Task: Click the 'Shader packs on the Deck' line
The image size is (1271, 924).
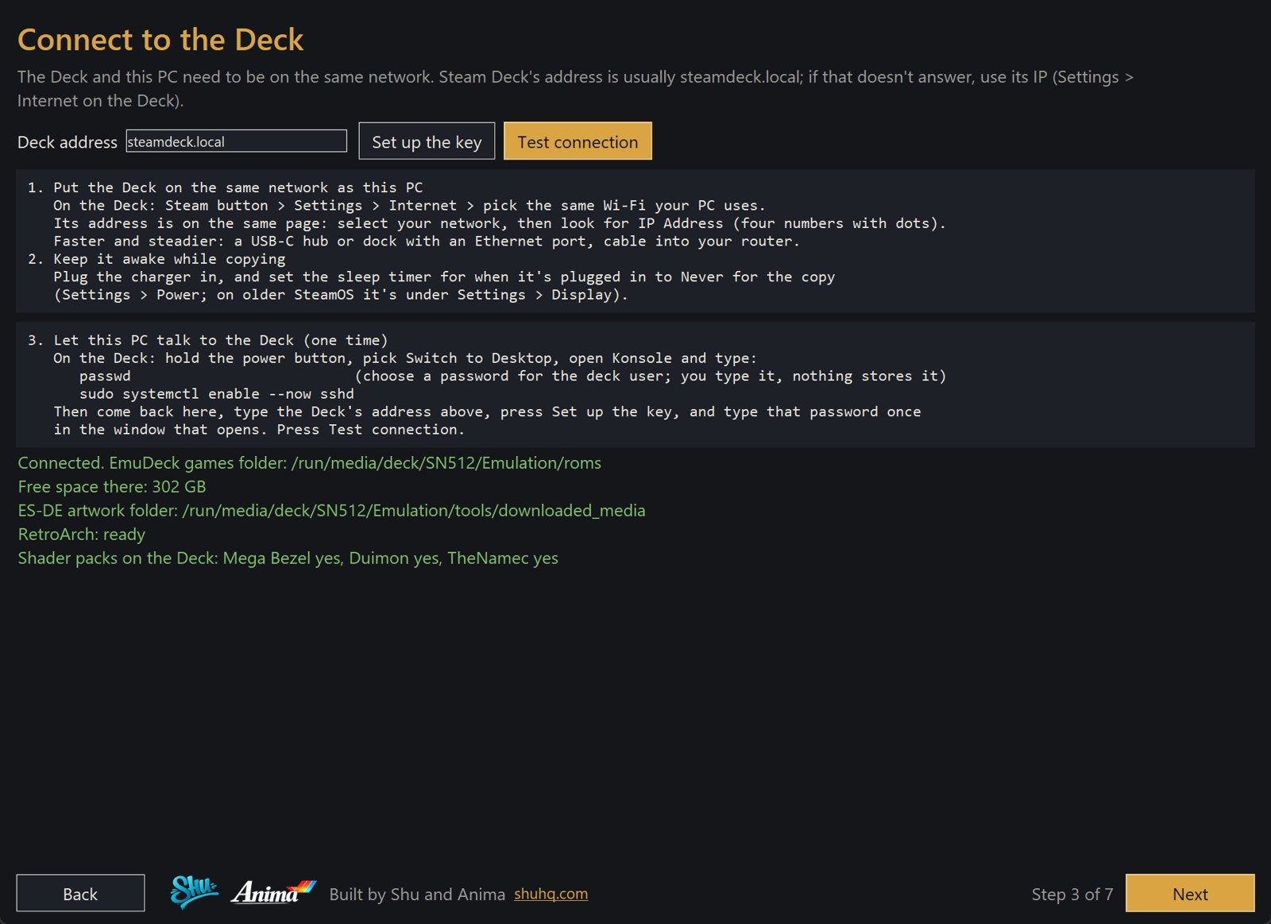Action: (288, 559)
